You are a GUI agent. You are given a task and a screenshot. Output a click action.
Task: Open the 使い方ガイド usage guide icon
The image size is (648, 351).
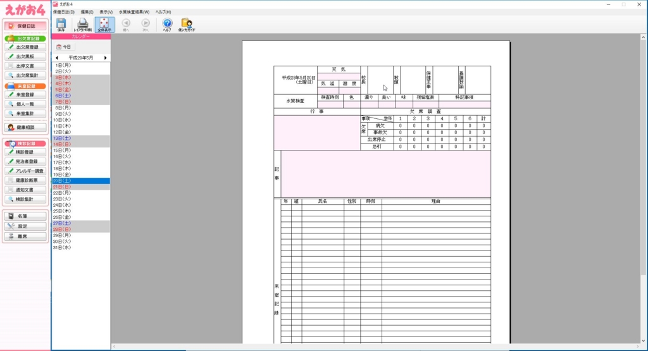point(187,25)
